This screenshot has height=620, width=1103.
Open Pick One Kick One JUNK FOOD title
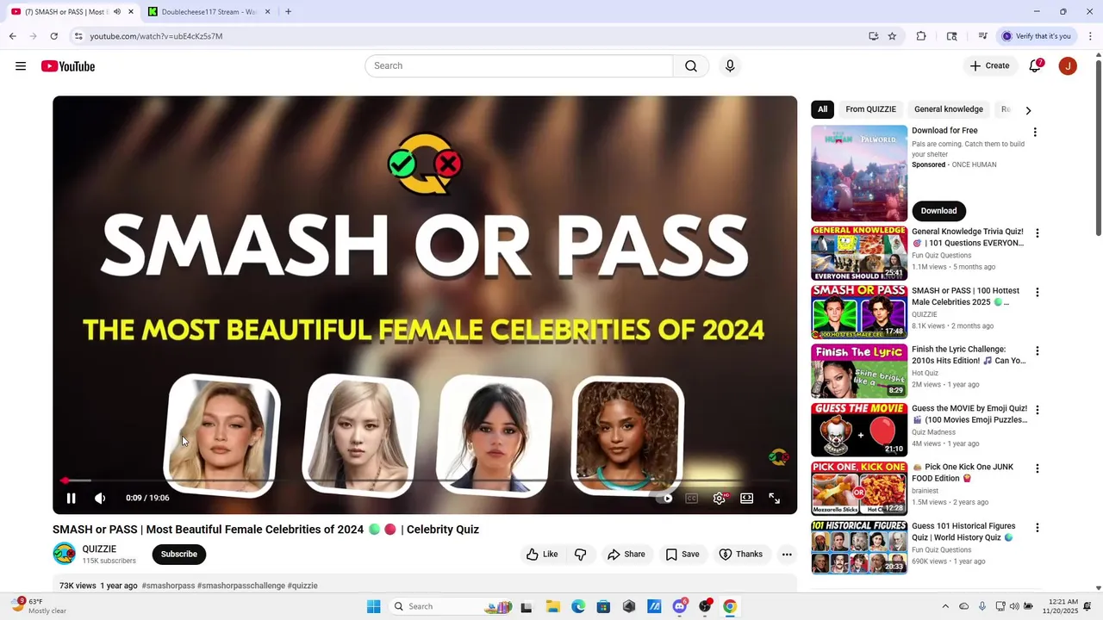tap(963, 473)
